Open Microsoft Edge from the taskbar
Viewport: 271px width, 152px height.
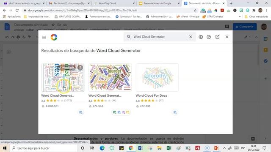tap(102, 148)
